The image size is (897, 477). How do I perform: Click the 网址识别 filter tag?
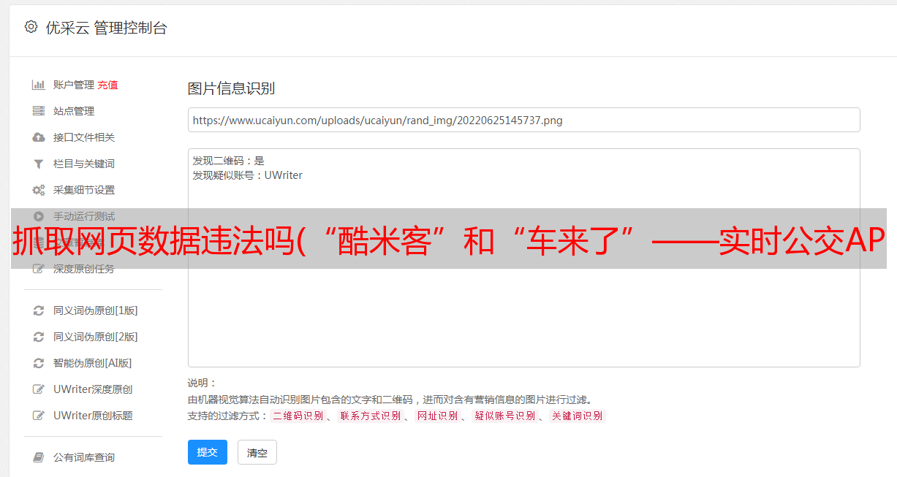pyautogui.click(x=438, y=416)
